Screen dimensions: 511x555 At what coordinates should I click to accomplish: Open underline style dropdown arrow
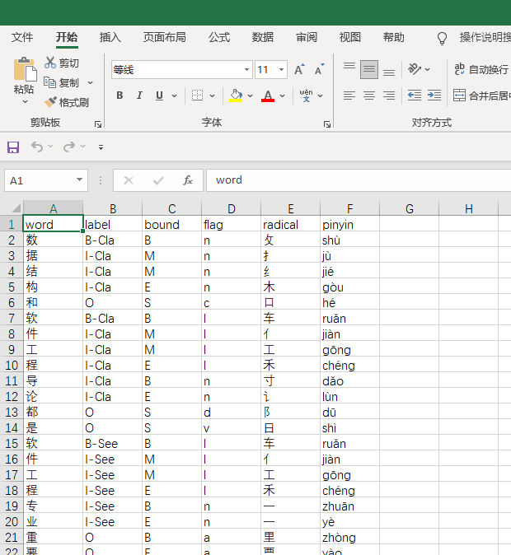pos(175,96)
